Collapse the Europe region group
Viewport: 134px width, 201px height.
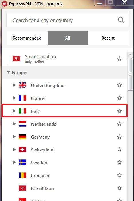click(x=9, y=72)
